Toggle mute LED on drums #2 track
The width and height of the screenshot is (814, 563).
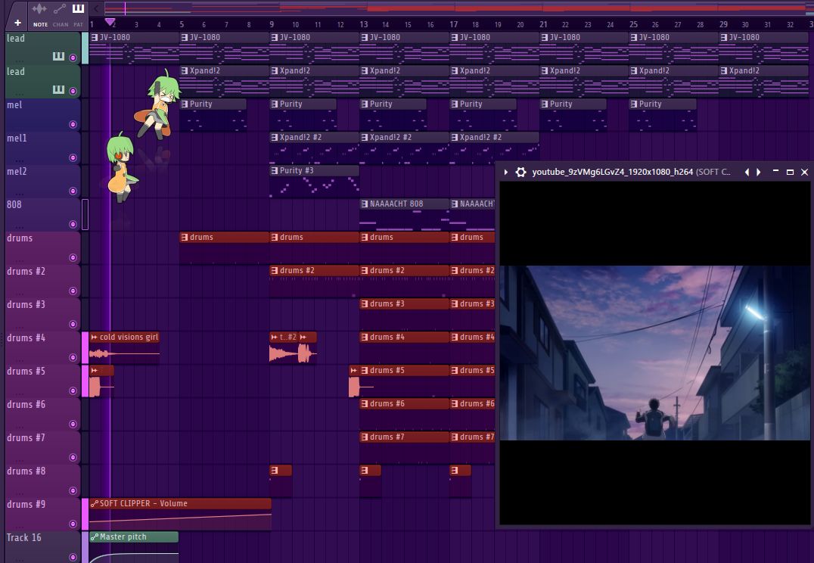click(x=73, y=291)
